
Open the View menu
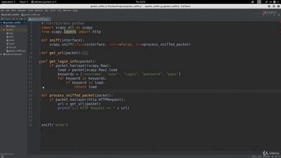coord(14,11)
